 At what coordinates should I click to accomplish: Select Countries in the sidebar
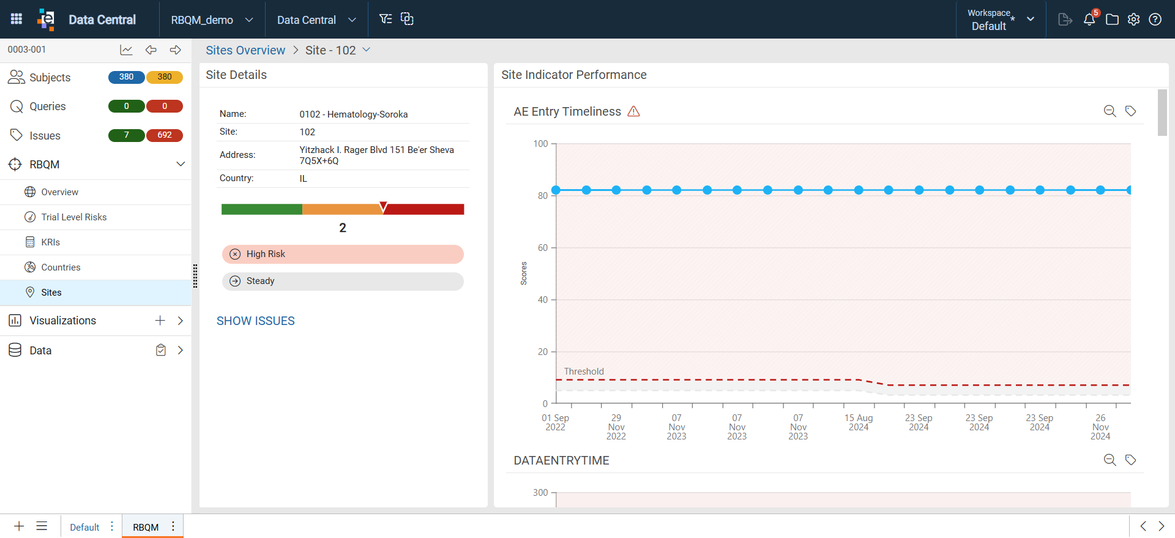click(x=95, y=267)
